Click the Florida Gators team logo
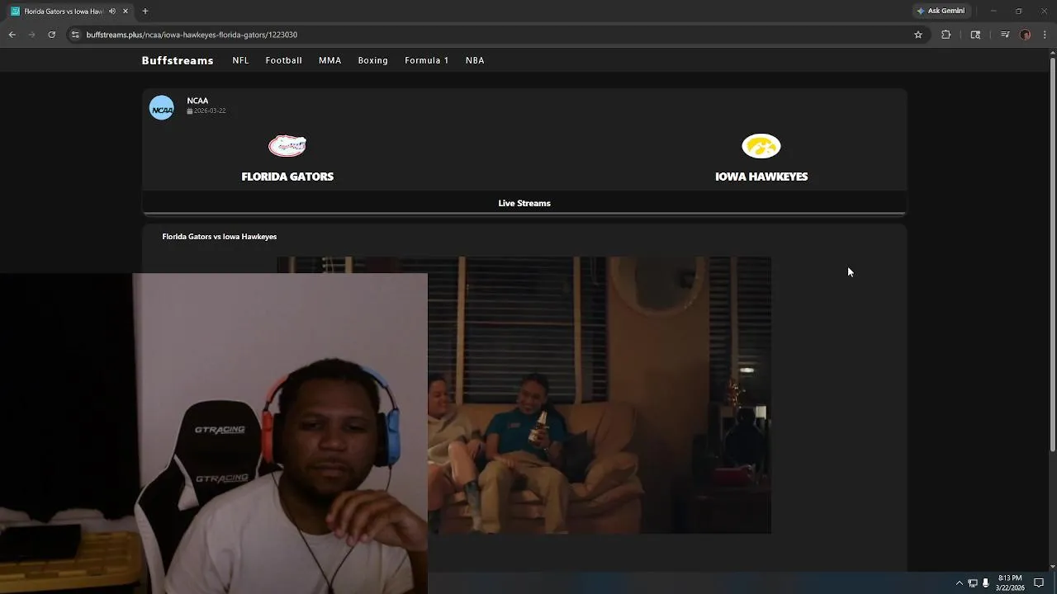The height and width of the screenshot is (594, 1057). click(x=287, y=146)
